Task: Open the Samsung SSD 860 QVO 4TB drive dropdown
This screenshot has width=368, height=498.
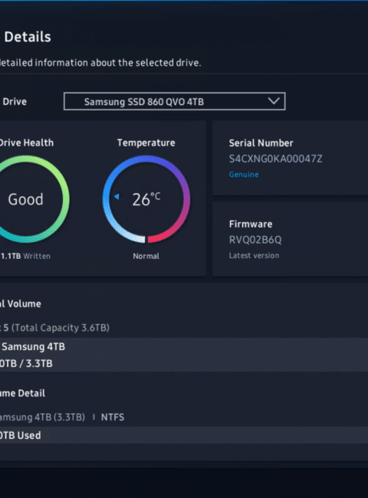Action: (175, 101)
